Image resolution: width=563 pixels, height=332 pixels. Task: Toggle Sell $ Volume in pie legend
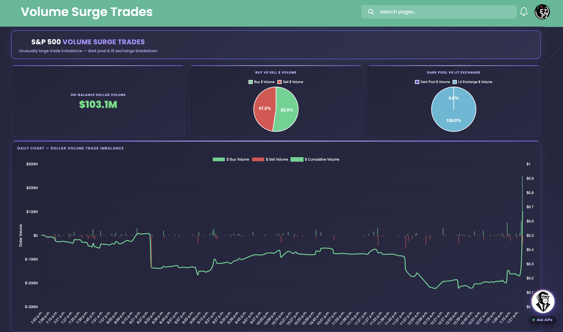[x=290, y=82]
